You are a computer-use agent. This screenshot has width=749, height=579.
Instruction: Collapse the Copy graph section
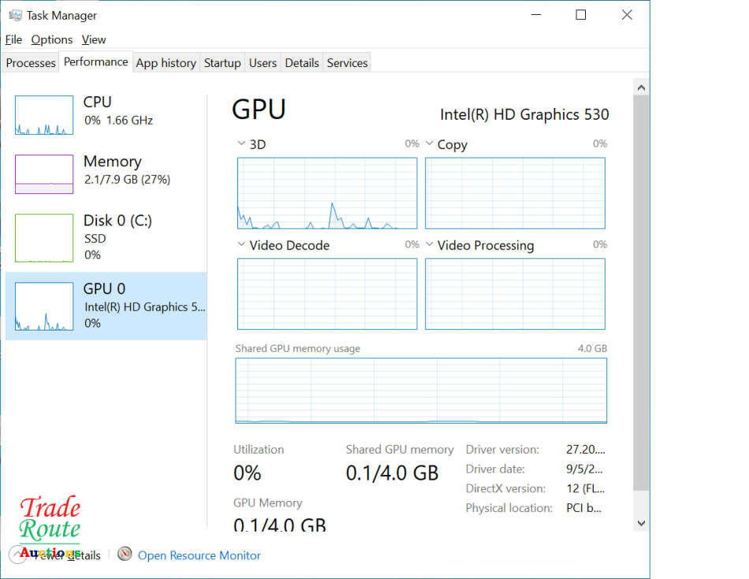point(430,144)
